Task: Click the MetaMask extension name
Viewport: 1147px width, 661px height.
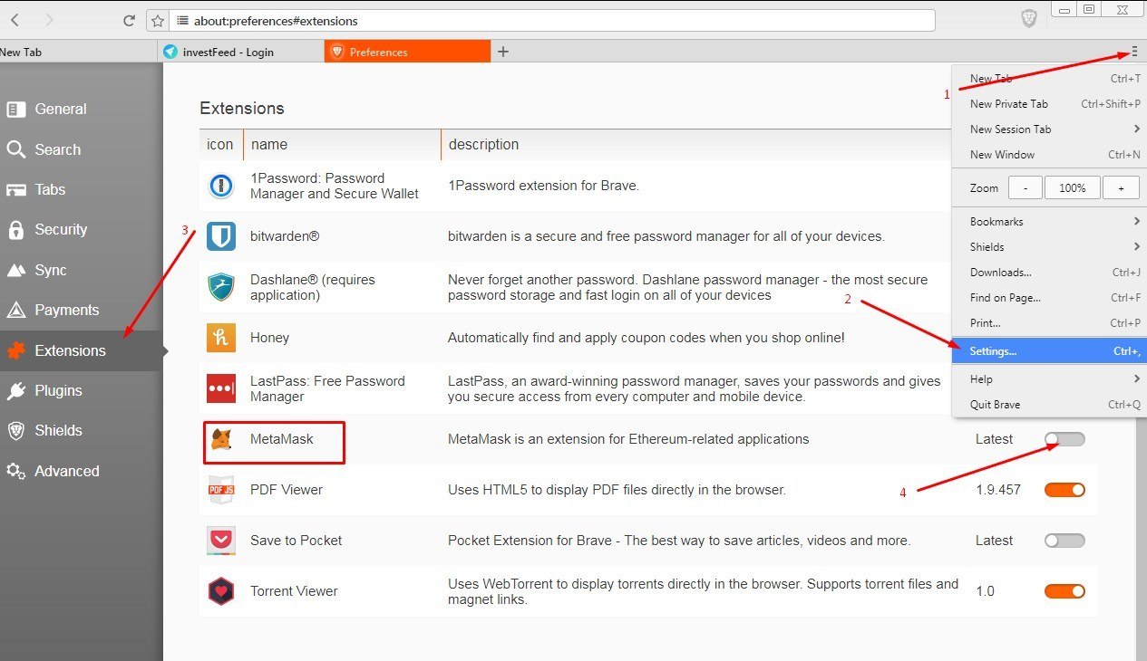Action: 282,439
